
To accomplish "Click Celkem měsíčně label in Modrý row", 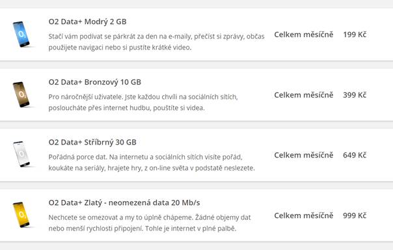I will tap(304, 35).
